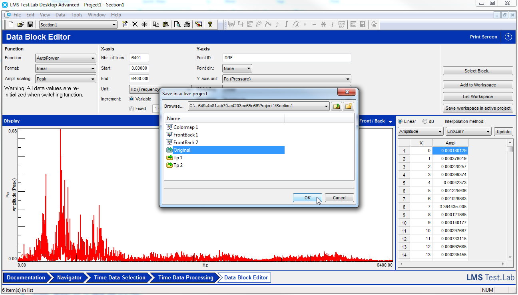Select the Variable increment radio button
This screenshot has width=518, height=295.
coord(131,99)
